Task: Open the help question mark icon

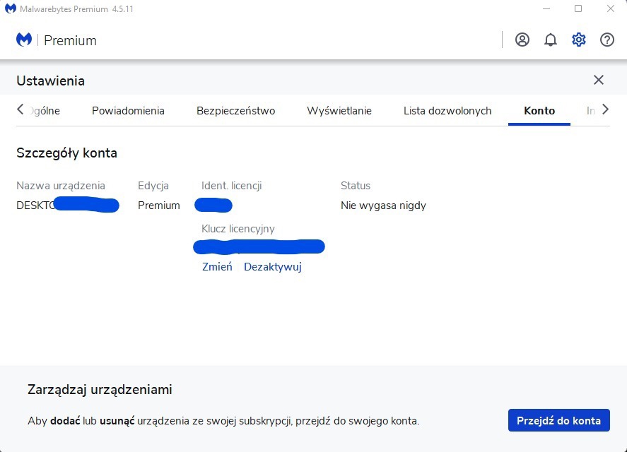Action: [x=607, y=40]
